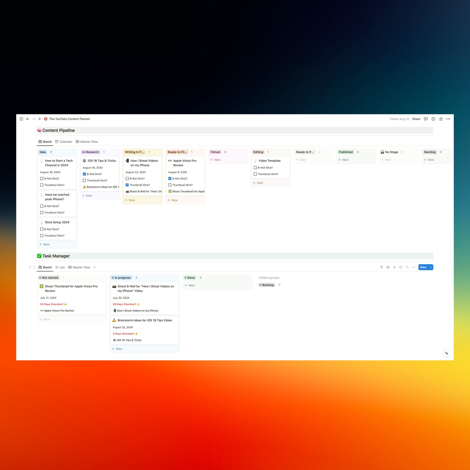Open the Editing column group header
This screenshot has width=470, height=470.
tap(258, 152)
